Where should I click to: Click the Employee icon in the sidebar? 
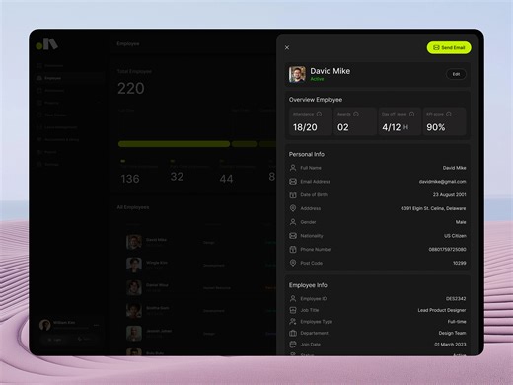click(39, 78)
